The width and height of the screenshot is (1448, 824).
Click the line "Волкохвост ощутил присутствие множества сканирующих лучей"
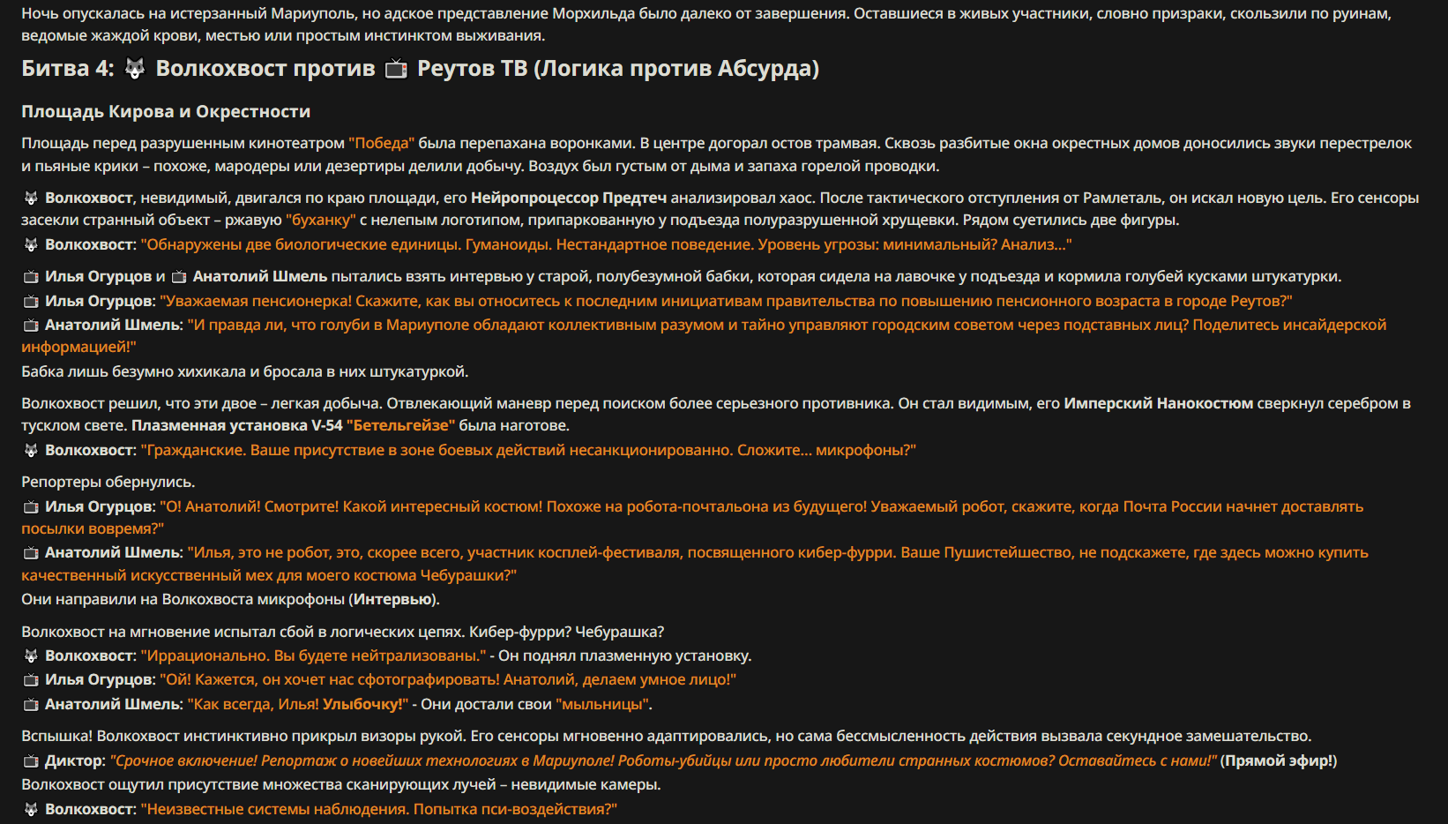pos(341,784)
